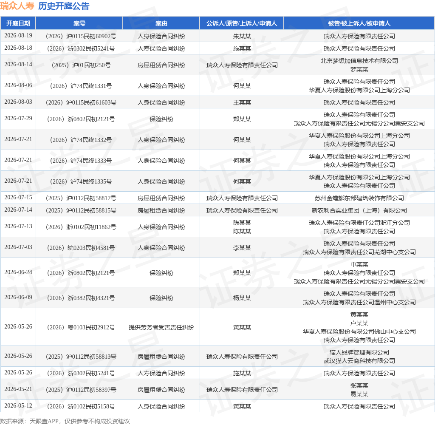Click the 案号 column header
435x425 pixels.
pos(79,23)
